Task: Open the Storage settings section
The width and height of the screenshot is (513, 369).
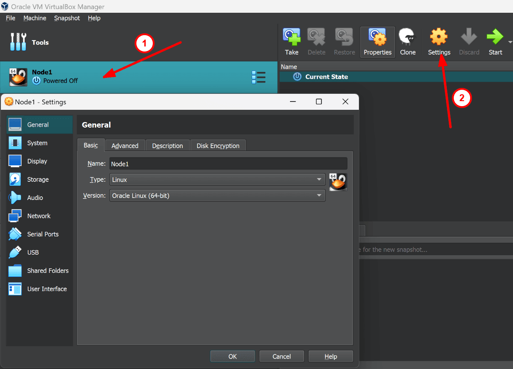Action: [x=38, y=179]
